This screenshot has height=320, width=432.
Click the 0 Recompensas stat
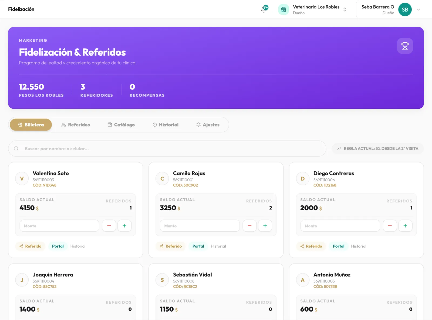point(147,90)
